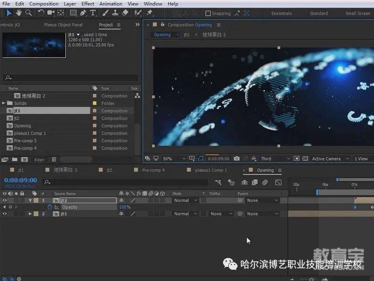Image resolution: width=374 pixels, height=281 pixels.
Task: Select the Pan Behind anchor point tool
Action: 61,13
